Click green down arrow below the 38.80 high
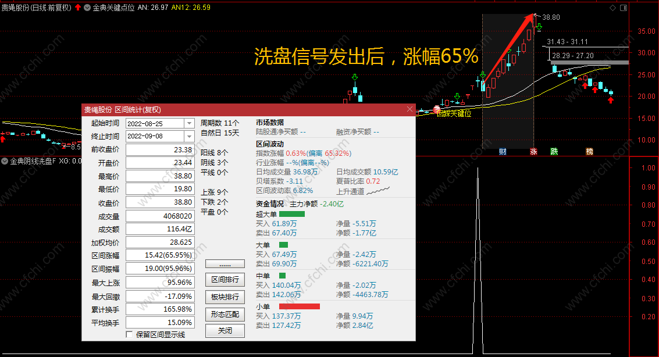 coord(539,27)
